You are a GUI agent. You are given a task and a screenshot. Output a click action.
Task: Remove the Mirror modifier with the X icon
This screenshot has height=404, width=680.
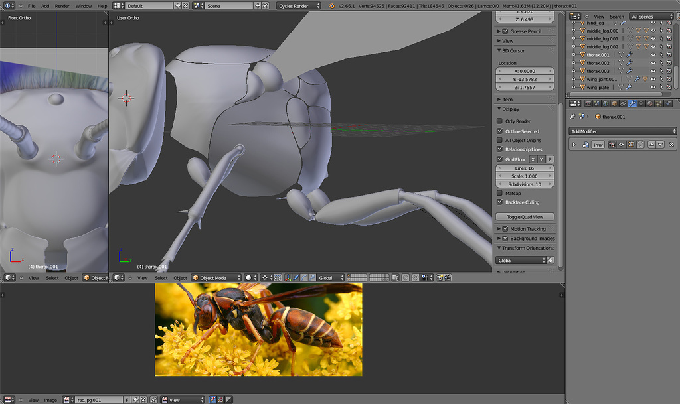click(x=671, y=145)
